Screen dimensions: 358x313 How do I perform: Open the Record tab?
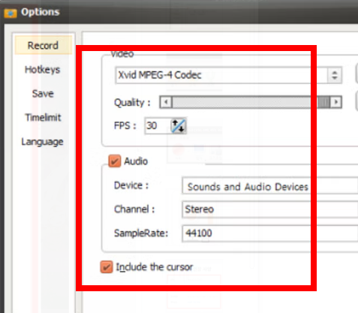pyautogui.click(x=43, y=45)
